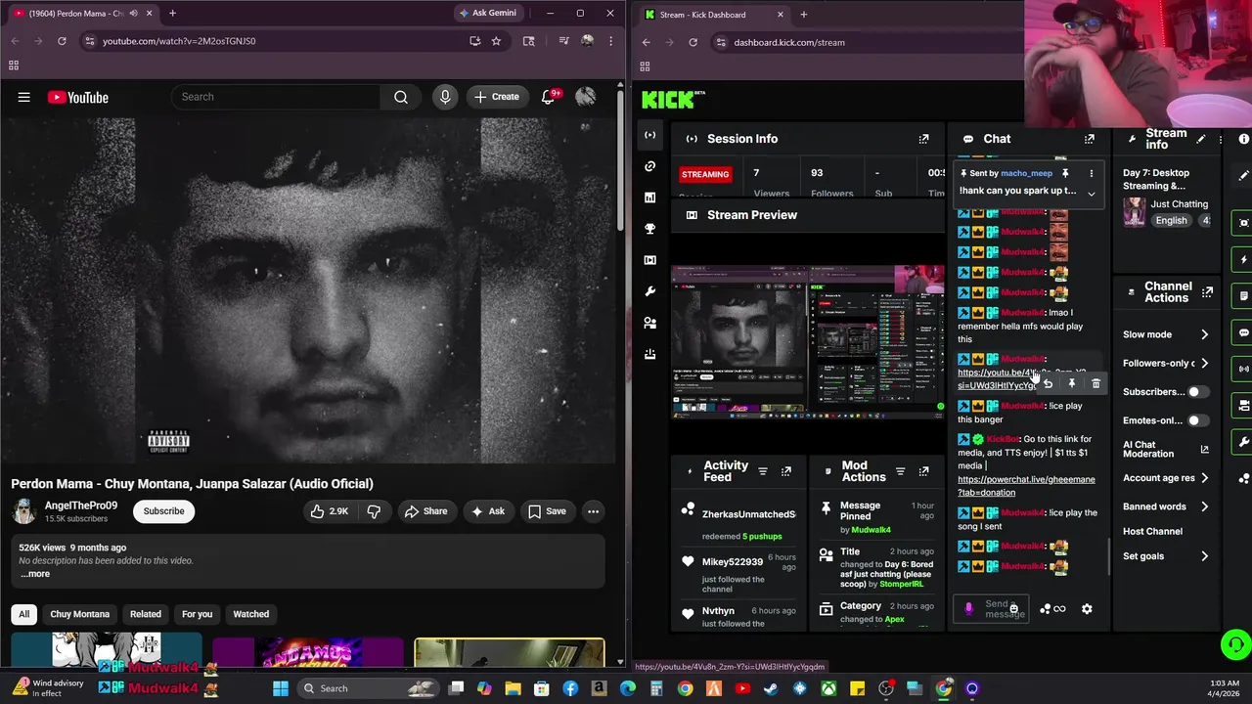Mute the YouTube tab audio icon
This screenshot has width=1252, height=704.
click(x=133, y=14)
